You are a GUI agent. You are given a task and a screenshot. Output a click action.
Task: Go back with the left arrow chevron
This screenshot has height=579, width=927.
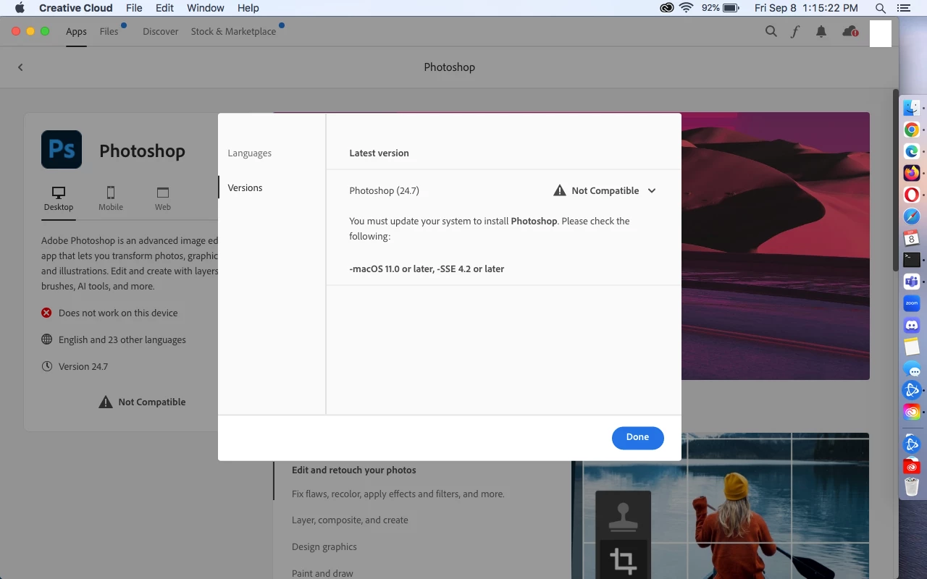20,67
